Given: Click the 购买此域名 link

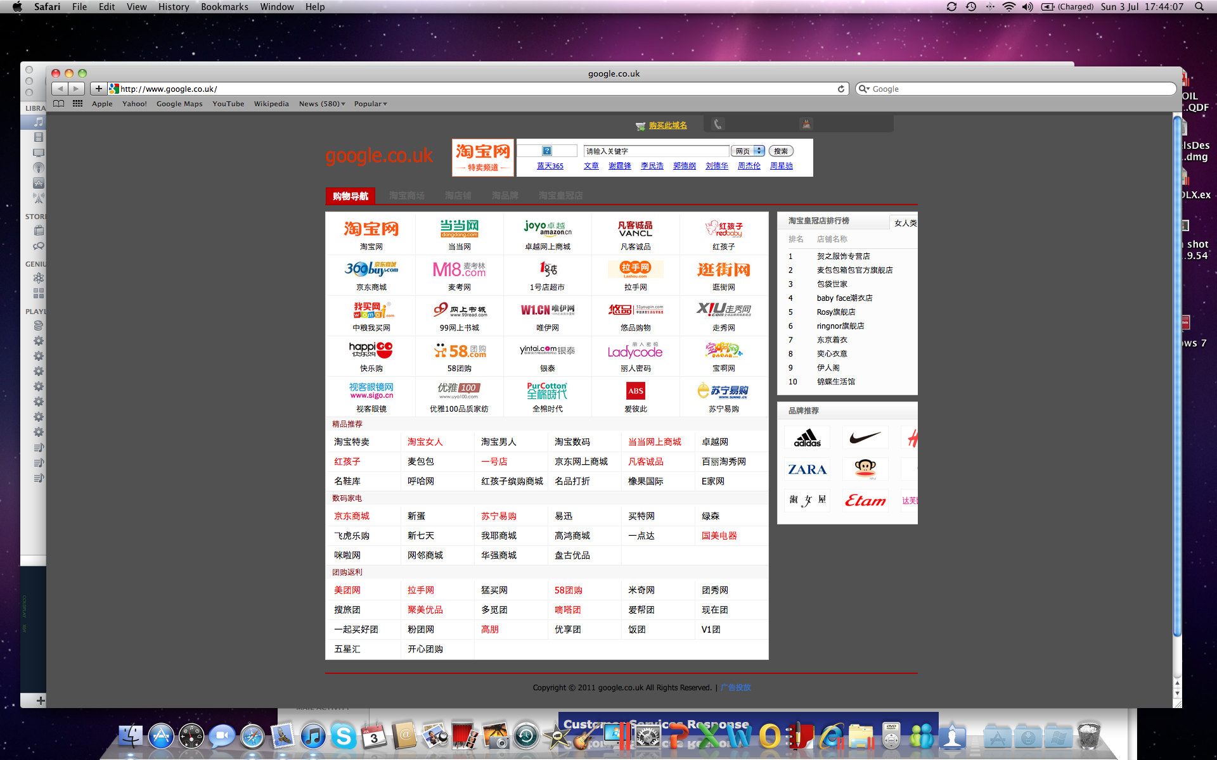Looking at the screenshot, I should [667, 125].
